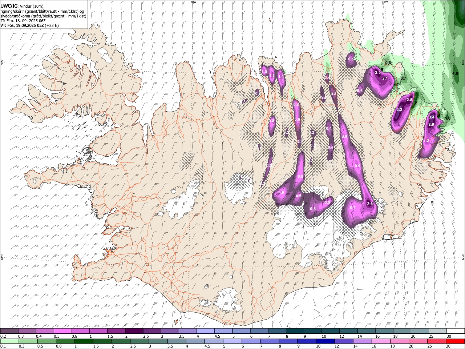Screen dimensions: 465x349
Task: Click the bold "UWC/IG" map title
Action: point(9,6)
